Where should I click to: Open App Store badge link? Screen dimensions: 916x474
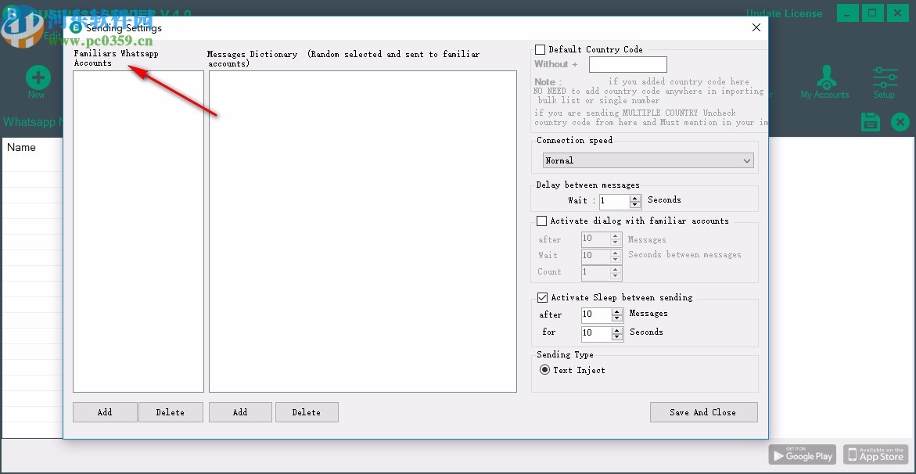[875, 454]
